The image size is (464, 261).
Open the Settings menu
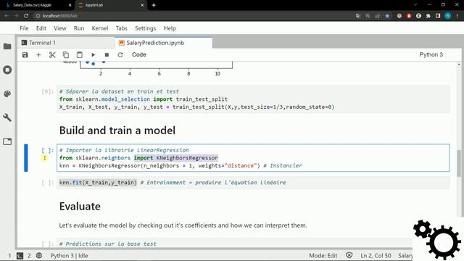click(145, 28)
